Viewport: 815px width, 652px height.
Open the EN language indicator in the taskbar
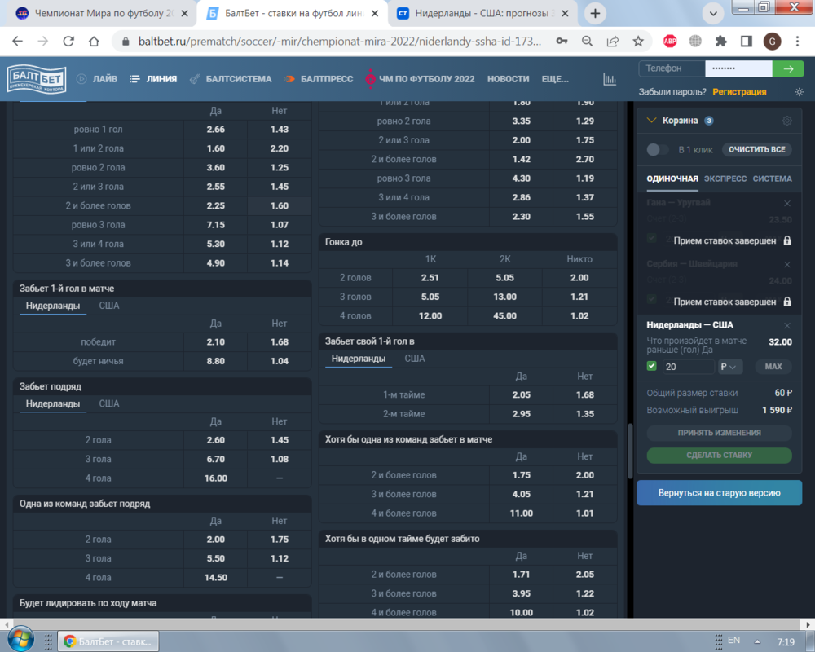pyautogui.click(x=734, y=640)
